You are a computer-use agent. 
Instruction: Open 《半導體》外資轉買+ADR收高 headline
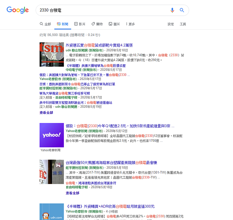(110, 206)
